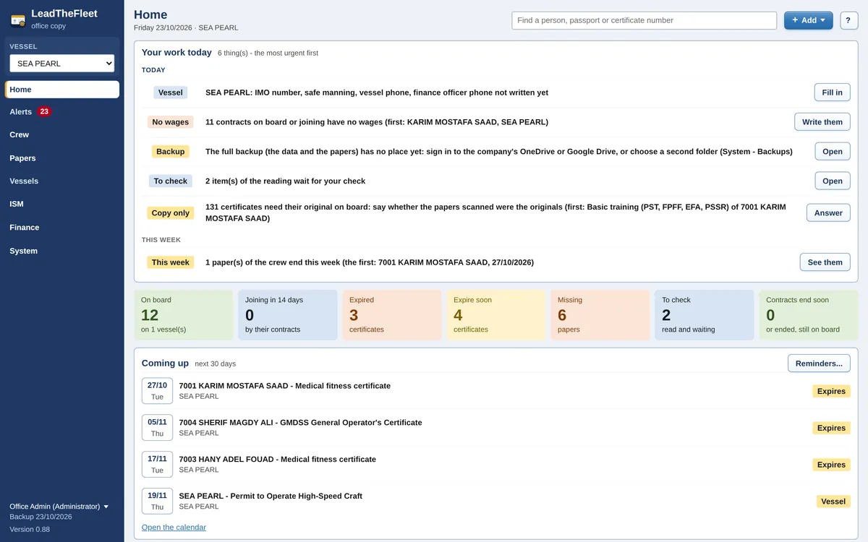Follow the Open the calendar link
The image size is (868, 542).
174,528
